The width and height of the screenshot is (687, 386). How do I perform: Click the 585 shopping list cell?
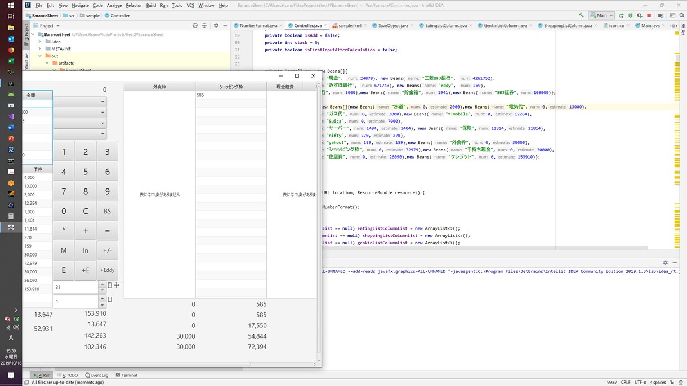click(x=231, y=95)
